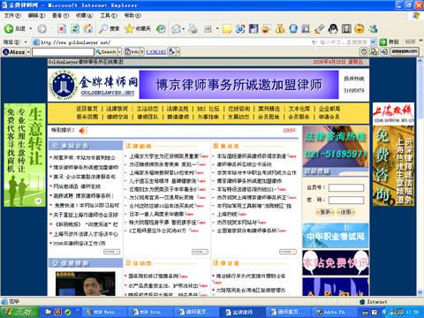Click the Alexa Search button
424x318 pixels.
[x=106, y=52]
